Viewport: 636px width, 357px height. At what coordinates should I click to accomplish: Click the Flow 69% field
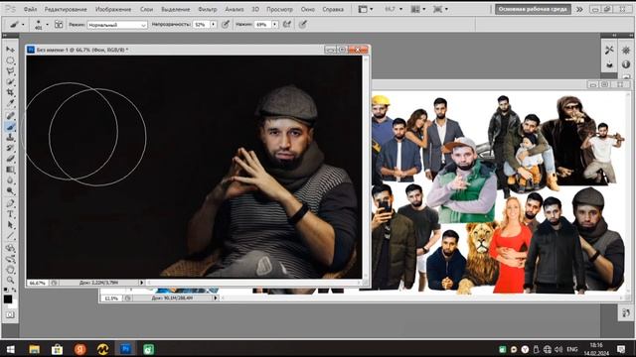pos(263,25)
